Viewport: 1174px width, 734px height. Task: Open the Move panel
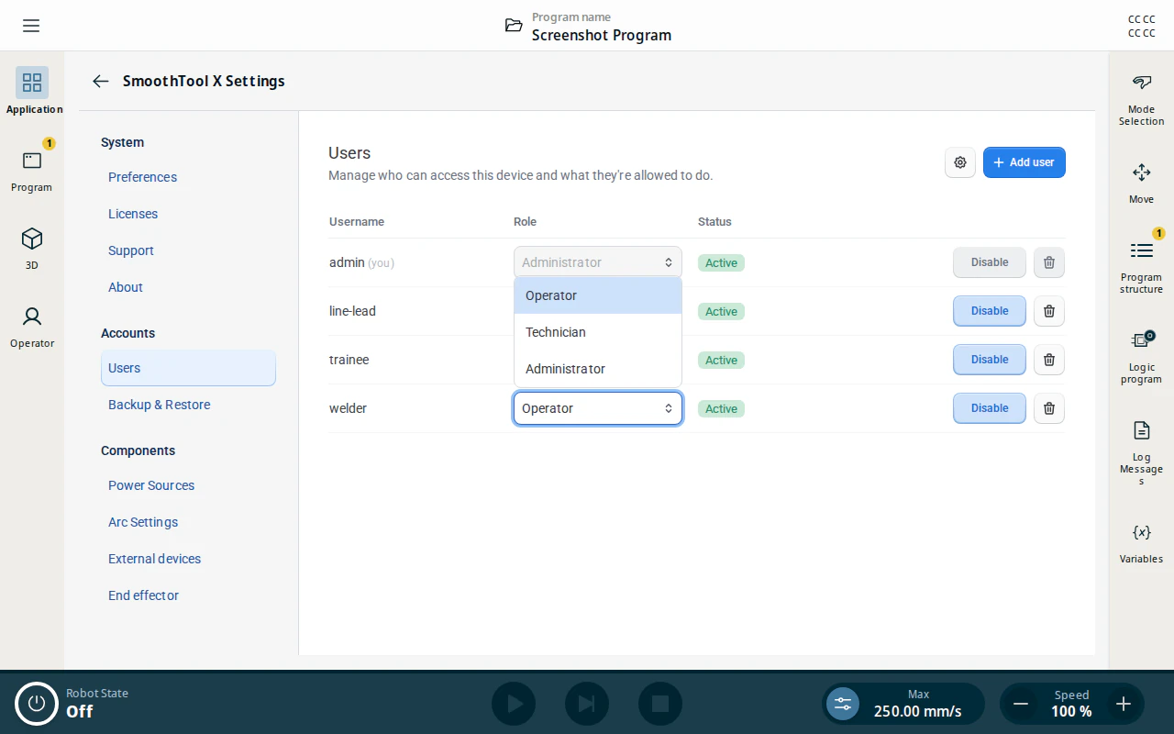1141,183
